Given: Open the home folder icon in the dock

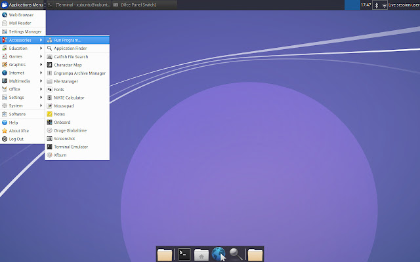Looking at the screenshot, I should pos(201,254).
